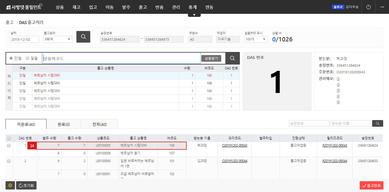Click the logout power icon

click(x=368, y=7)
